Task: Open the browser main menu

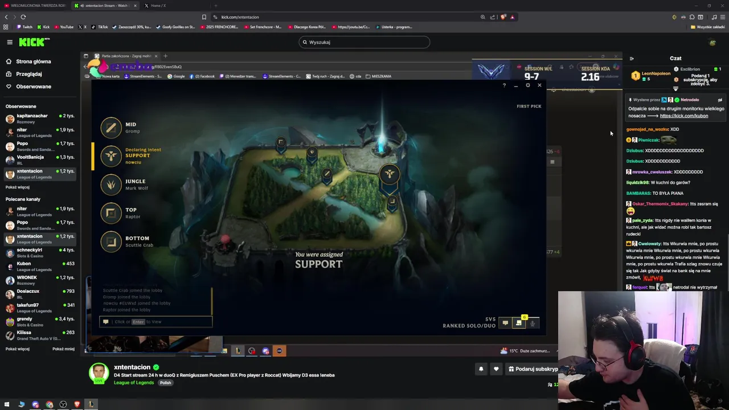Action: 722,17
